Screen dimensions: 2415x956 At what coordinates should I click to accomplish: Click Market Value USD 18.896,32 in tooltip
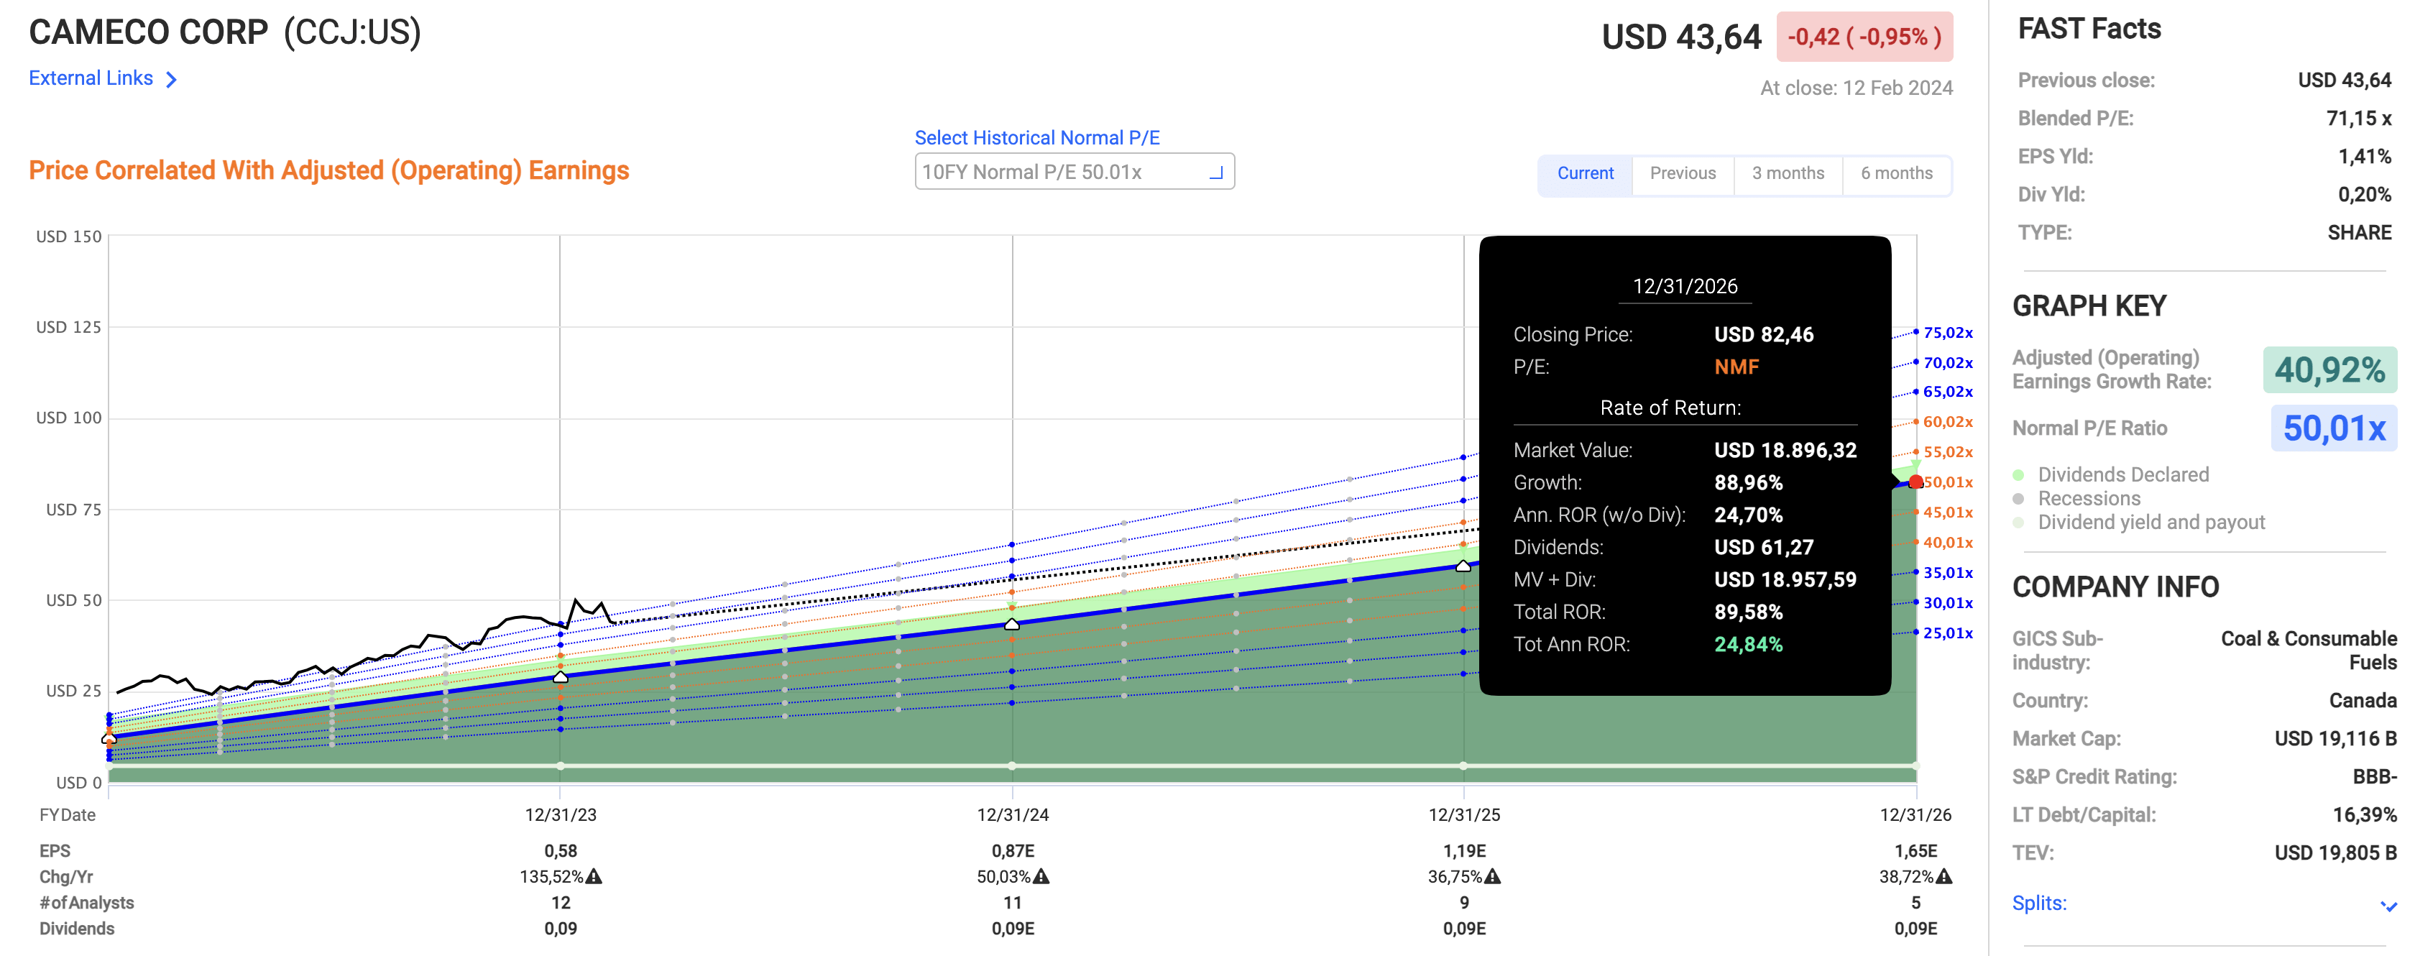(x=1785, y=451)
